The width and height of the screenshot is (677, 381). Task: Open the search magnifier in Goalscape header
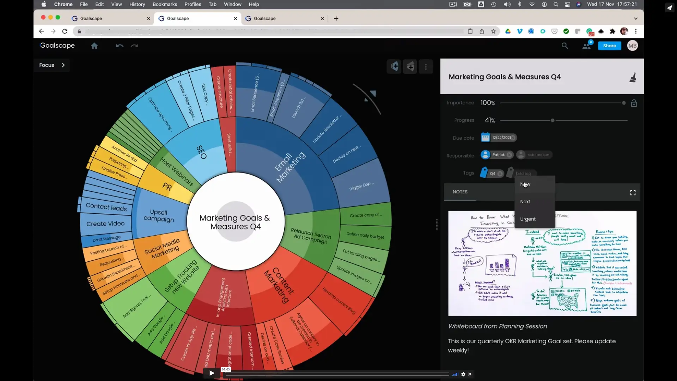(x=565, y=46)
